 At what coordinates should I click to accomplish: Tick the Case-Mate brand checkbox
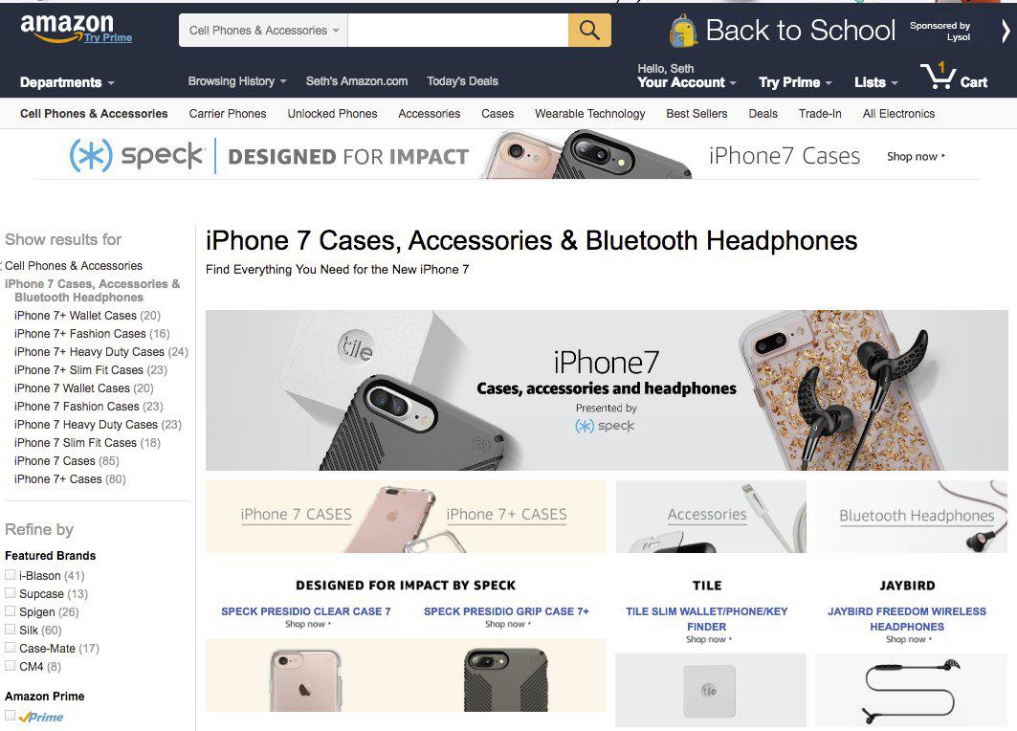(10, 648)
